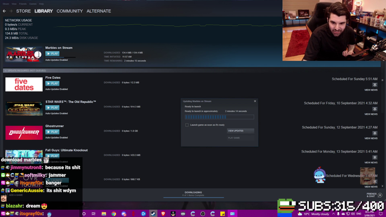Go forward with the right arrow in Steam
Image resolution: width=386 pixels, height=217 pixels.
point(11,11)
